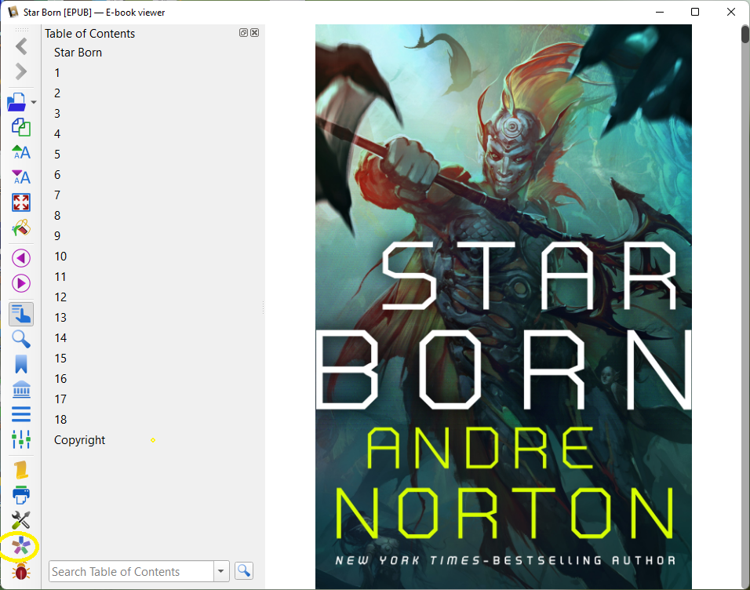The image size is (750, 590).
Task: Open the inspector bug icon
Action: (21, 571)
